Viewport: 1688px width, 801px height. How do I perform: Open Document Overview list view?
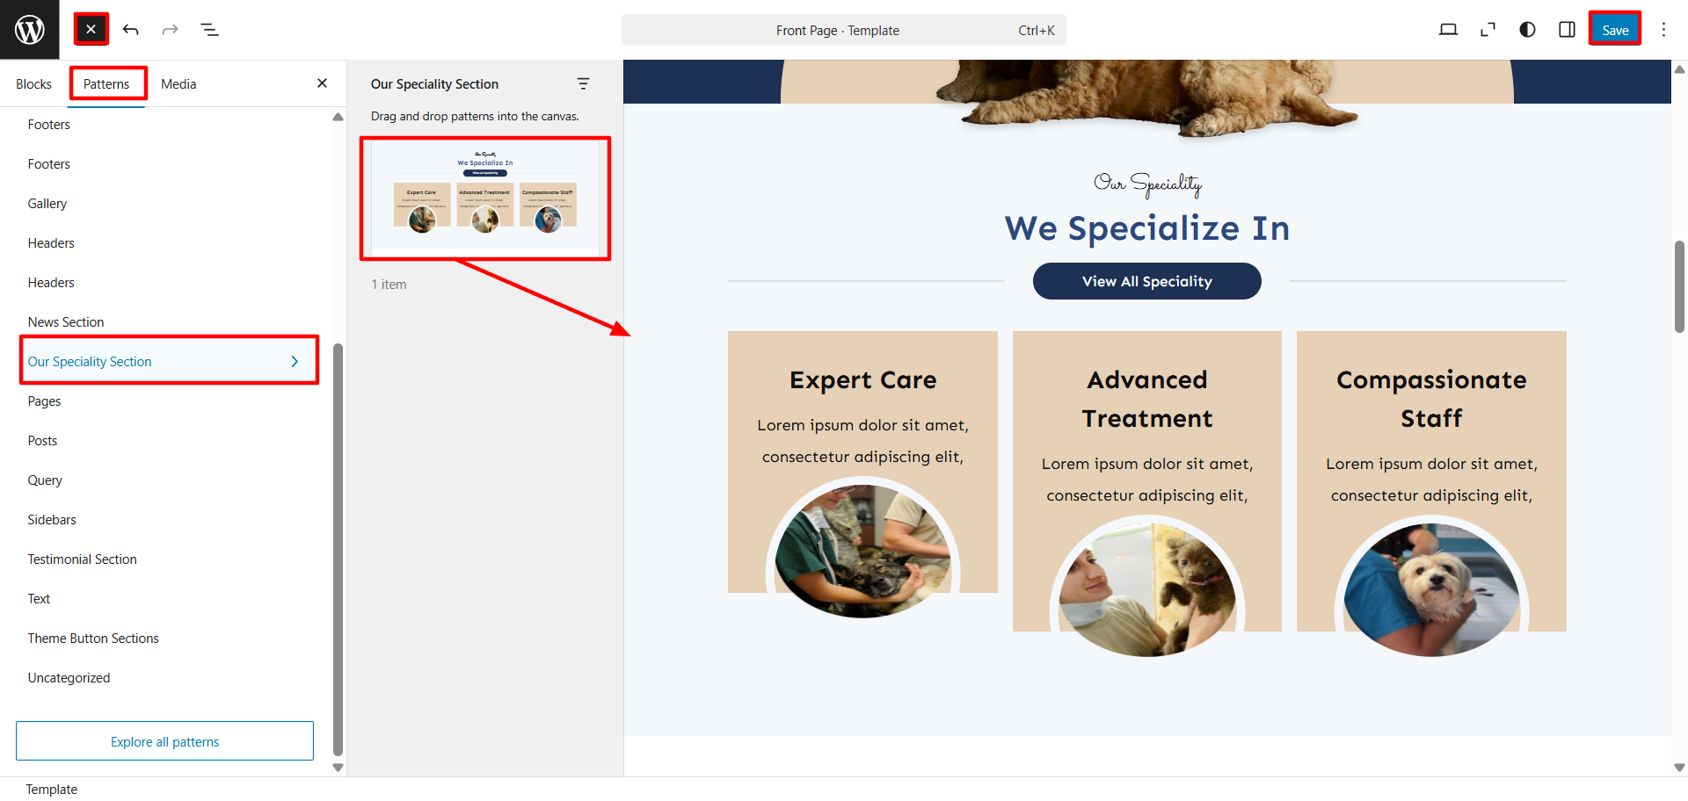click(x=209, y=30)
